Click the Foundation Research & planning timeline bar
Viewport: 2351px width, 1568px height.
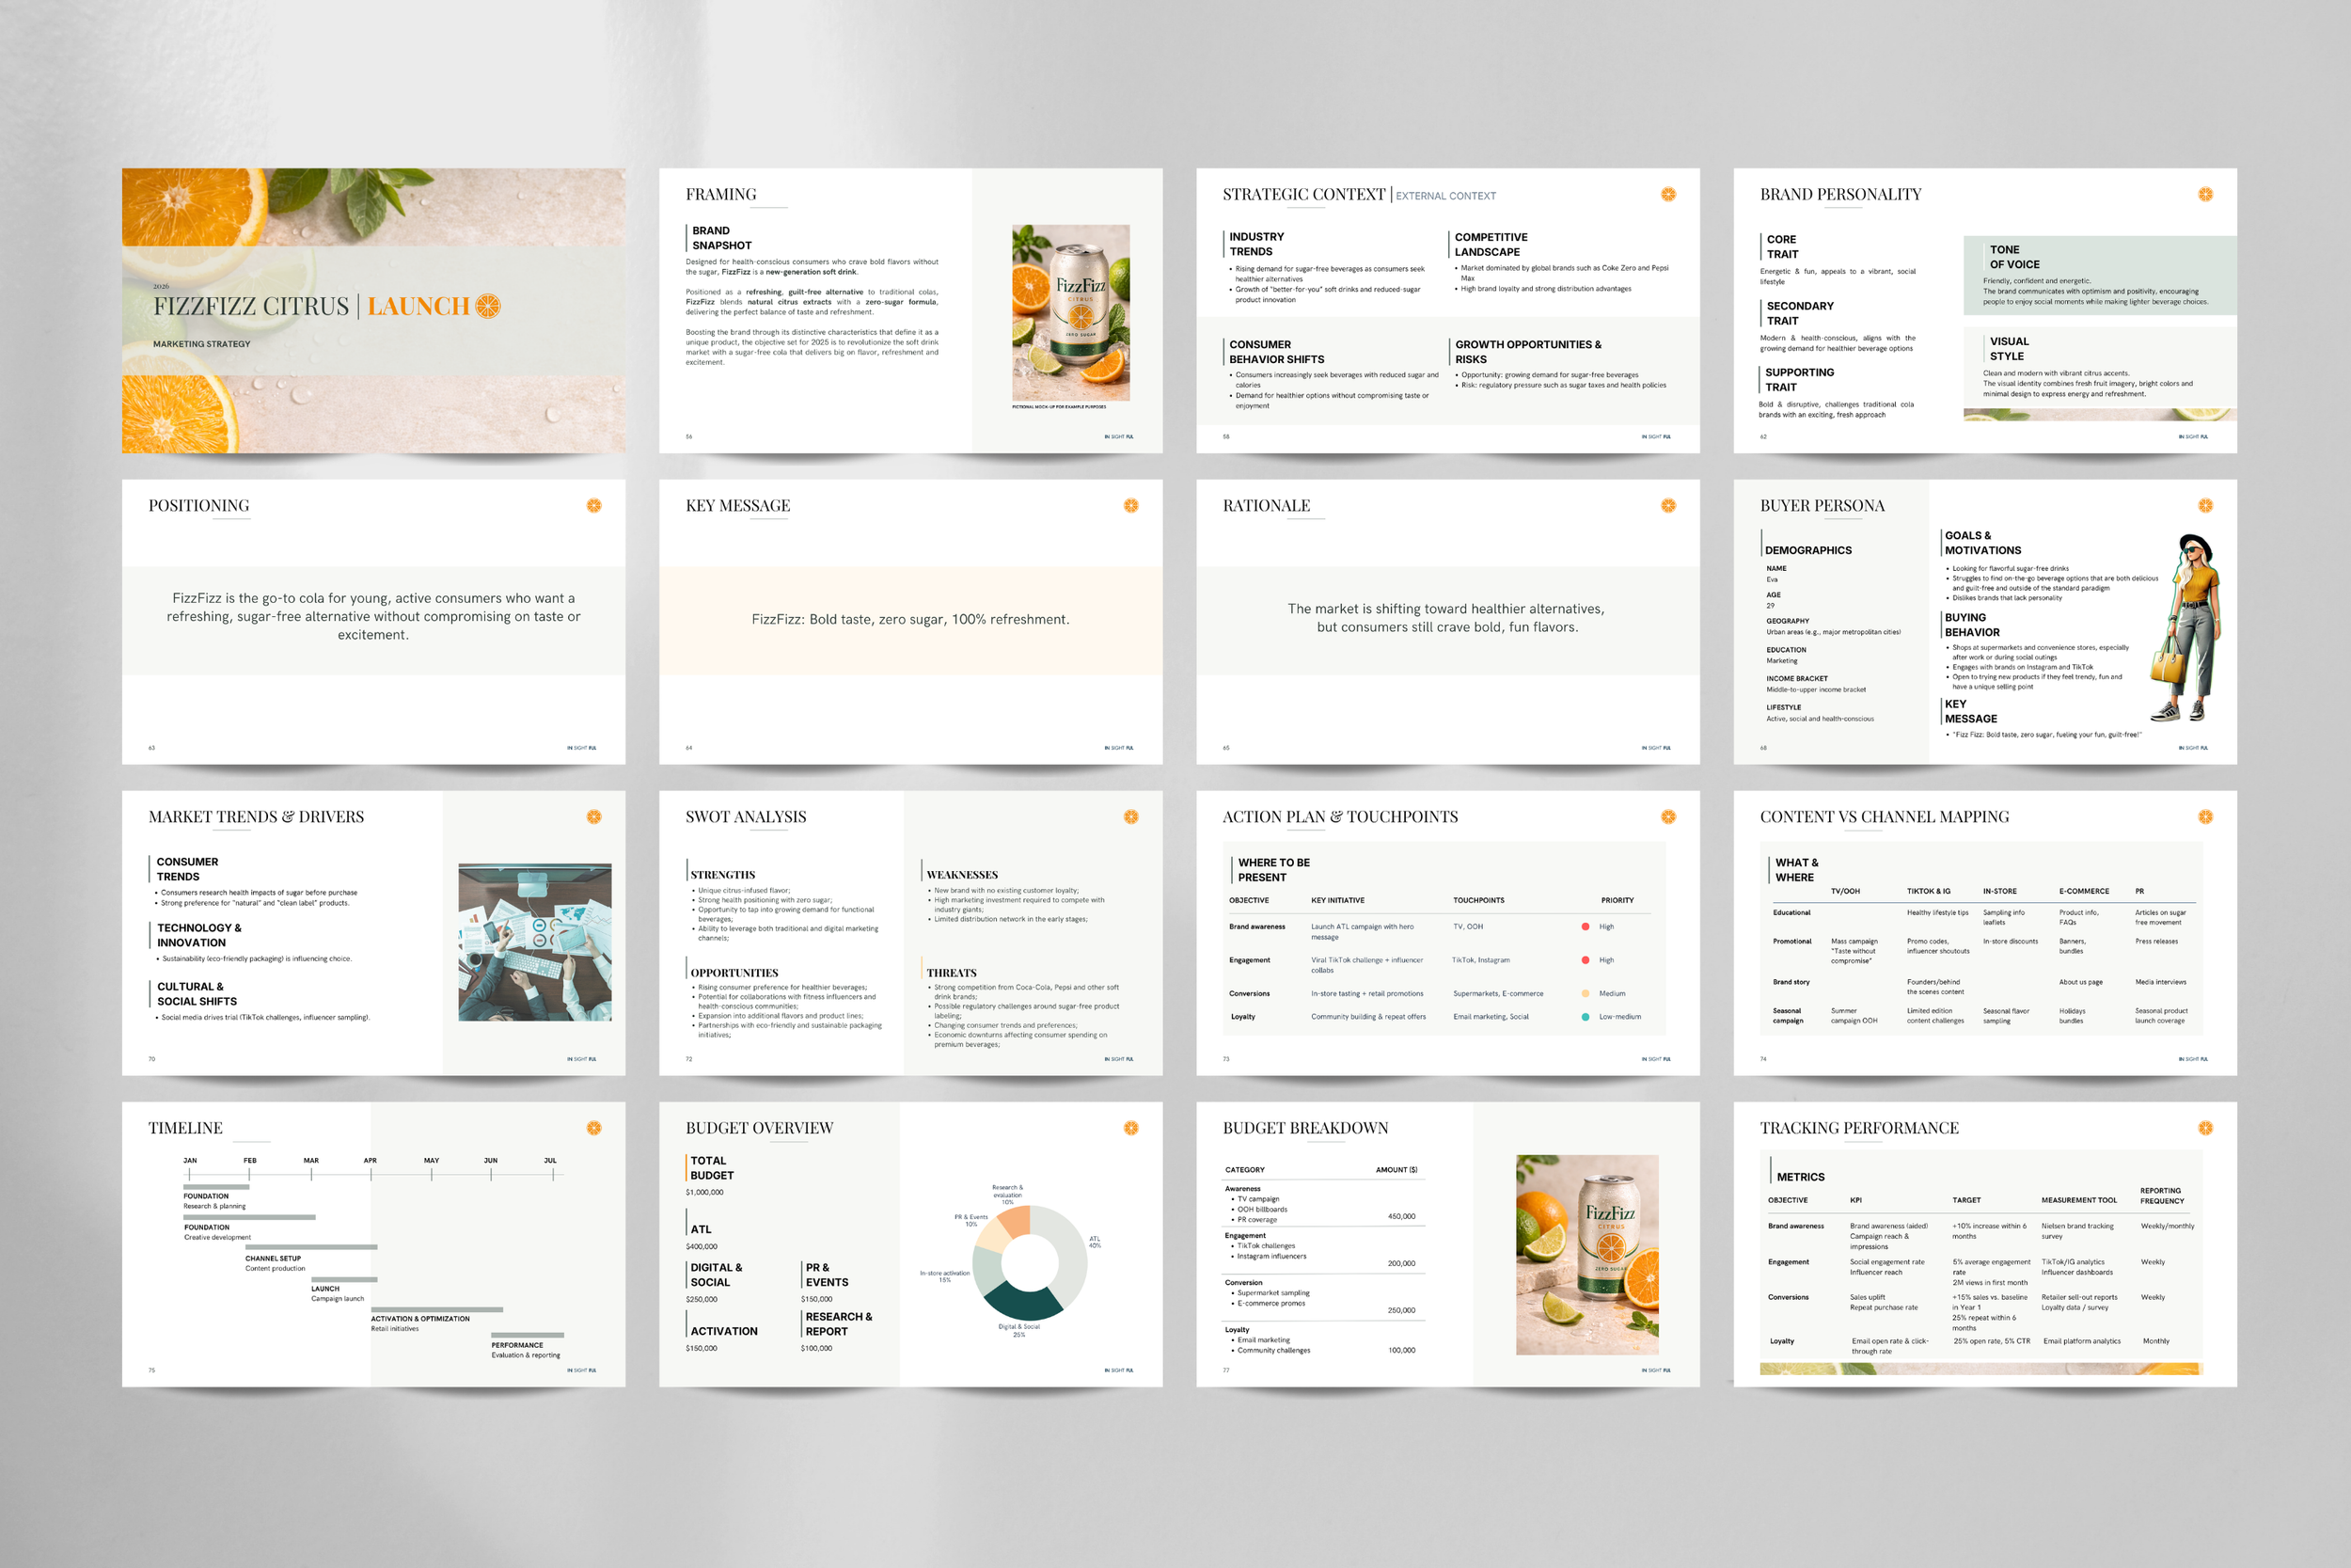pyautogui.click(x=216, y=1187)
